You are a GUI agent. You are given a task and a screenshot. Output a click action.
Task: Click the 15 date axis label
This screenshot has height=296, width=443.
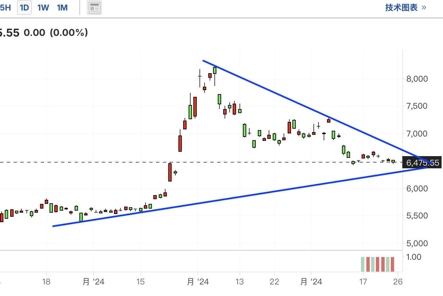pyautogui.click(x=140, y=282)
